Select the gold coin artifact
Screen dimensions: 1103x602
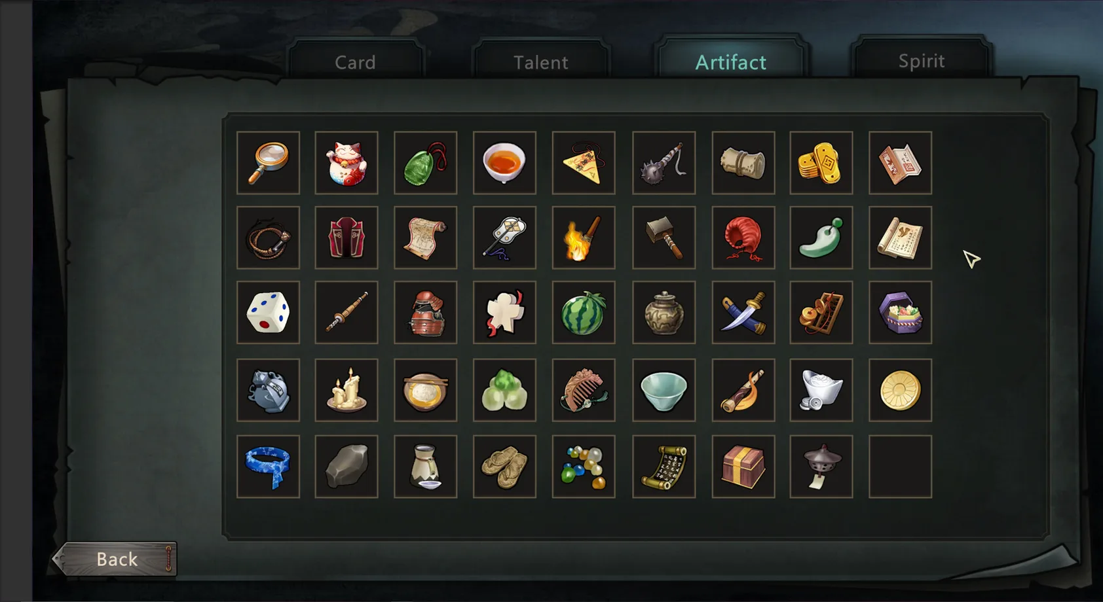click(x=900, y=390)
